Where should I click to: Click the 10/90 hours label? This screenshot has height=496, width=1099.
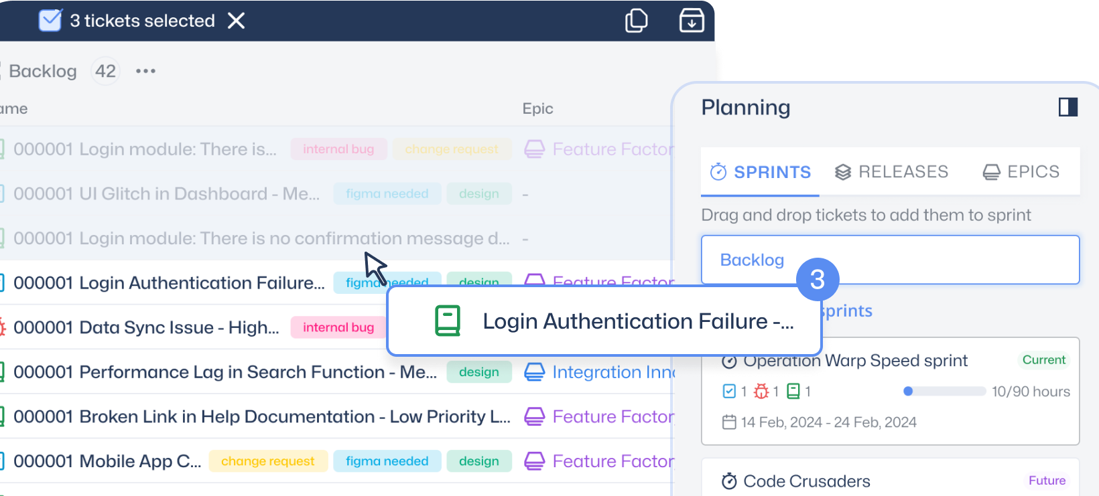[1031, 392]
